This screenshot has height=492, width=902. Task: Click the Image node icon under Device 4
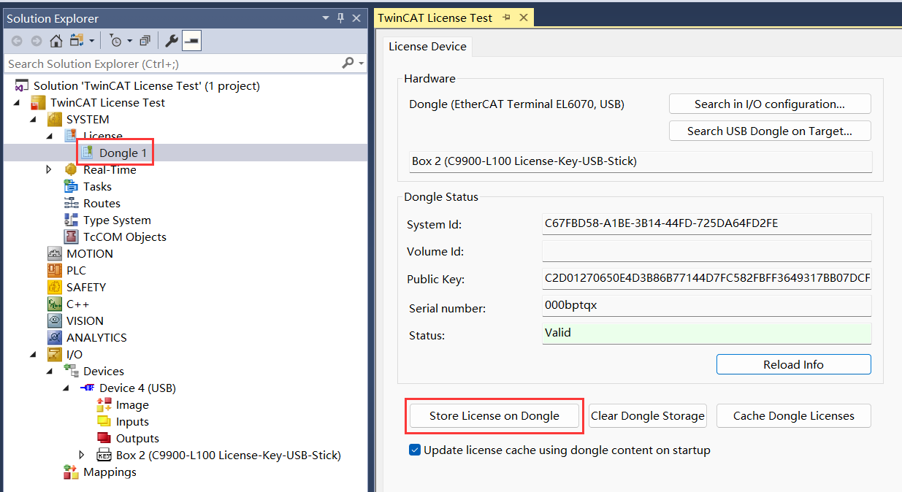(x=104, y=404)
